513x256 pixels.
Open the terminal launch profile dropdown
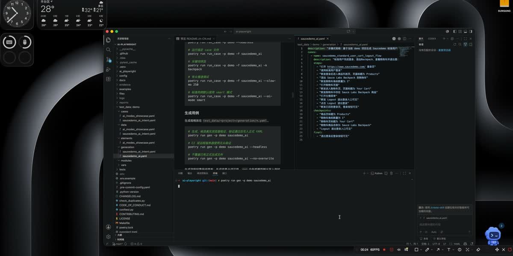[368, 173]
